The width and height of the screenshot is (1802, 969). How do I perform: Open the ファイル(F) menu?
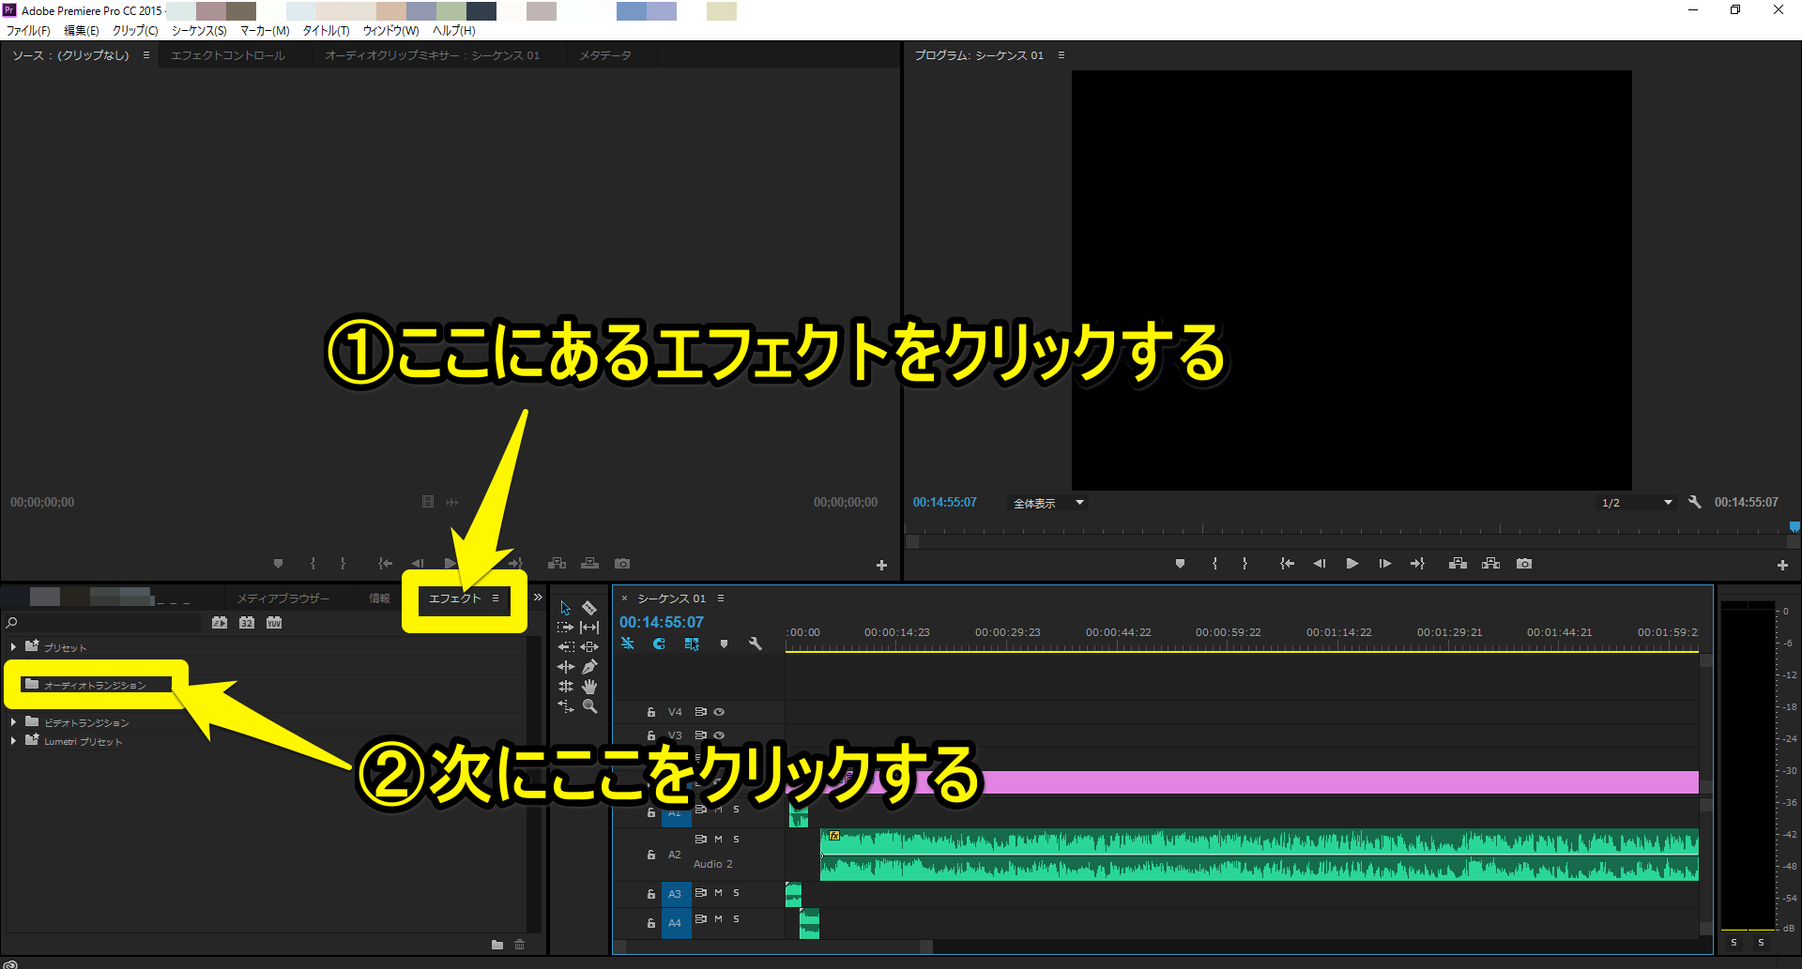click(x=28, y=30)
